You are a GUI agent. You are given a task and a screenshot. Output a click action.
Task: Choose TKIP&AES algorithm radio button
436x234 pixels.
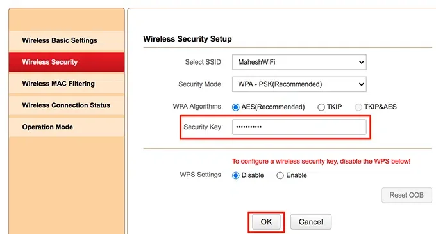click(x=358, y=107)
